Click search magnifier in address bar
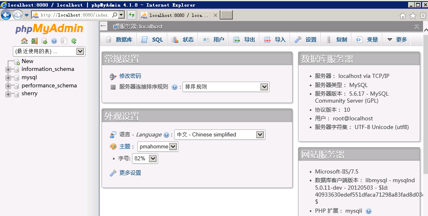This screenshot has width=428, height=216. click(x=115, y=15)
